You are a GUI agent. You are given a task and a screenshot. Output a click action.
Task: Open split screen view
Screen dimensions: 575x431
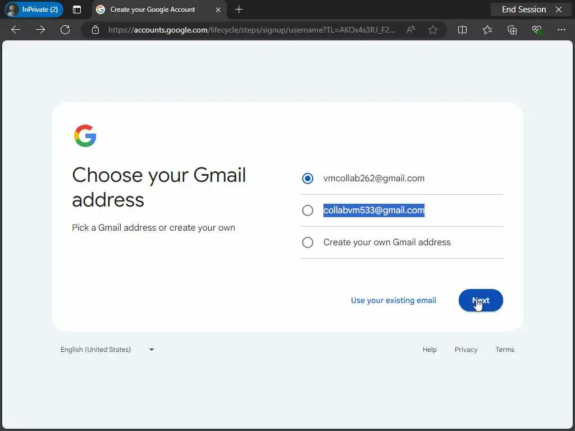(463, 30)
